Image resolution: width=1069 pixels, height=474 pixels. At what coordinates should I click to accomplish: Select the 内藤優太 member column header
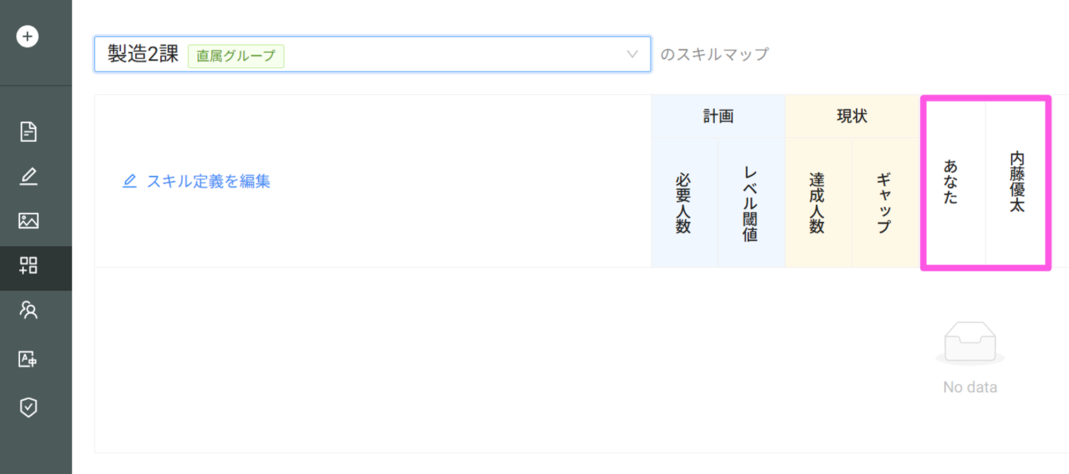point(1017,182)
